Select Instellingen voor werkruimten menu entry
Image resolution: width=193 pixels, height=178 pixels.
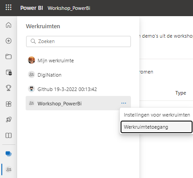(x=157, y=115)
